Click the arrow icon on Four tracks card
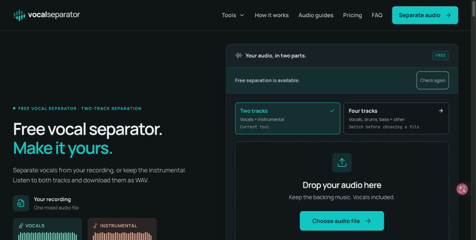The width and height of the screenshot is (476, 240). (x=441, y=111)
